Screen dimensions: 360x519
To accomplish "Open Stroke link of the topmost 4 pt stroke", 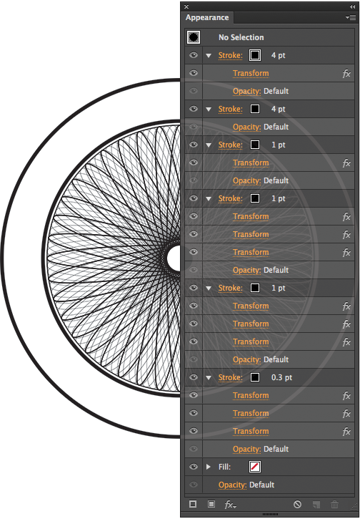I will pyautogui.click(x=230, y=56).
